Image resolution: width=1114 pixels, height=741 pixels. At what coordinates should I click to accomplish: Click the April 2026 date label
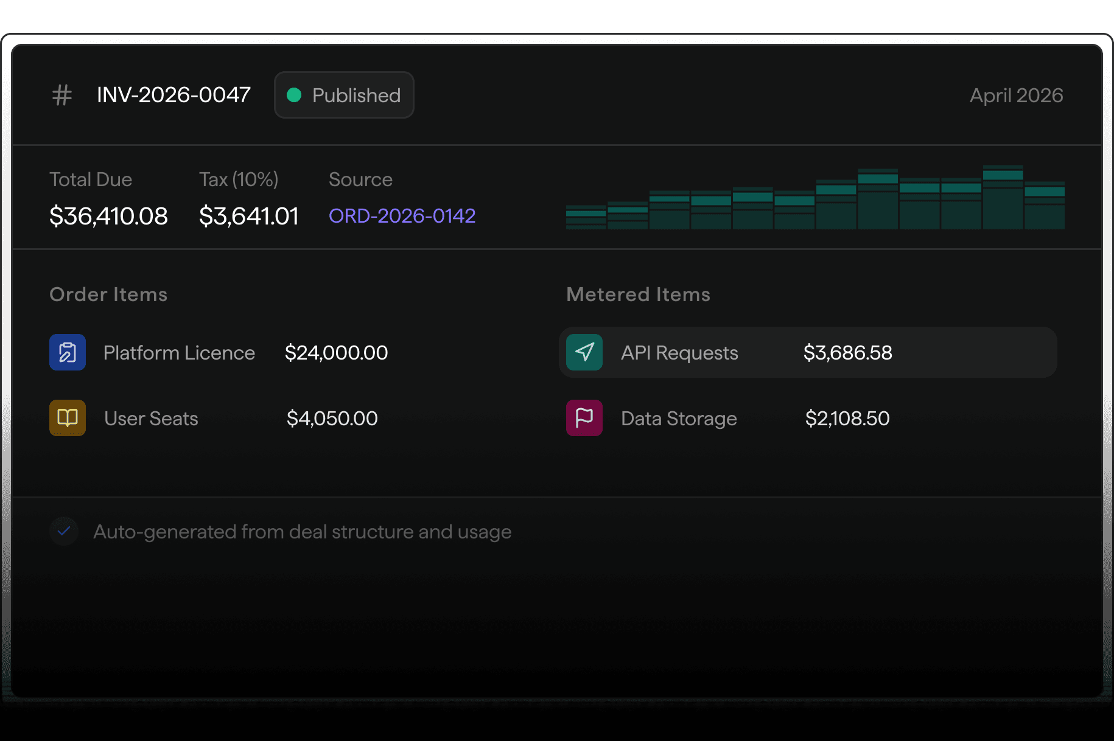pos(1016,96)
